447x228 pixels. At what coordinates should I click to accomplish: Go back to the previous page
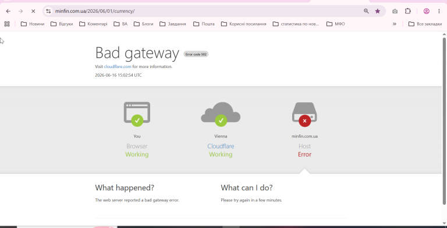[8, 11]
